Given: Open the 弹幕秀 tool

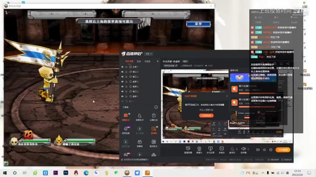Looking at the screenshot, I should pyautogui.click(x=139, y=143).
